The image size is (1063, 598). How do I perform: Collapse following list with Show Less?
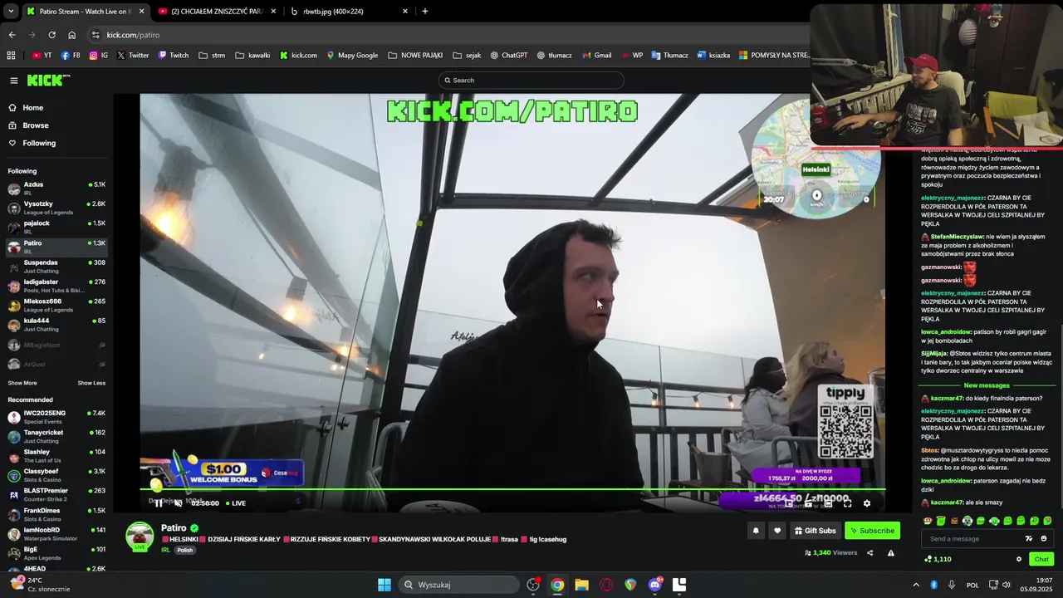point(91,383)
